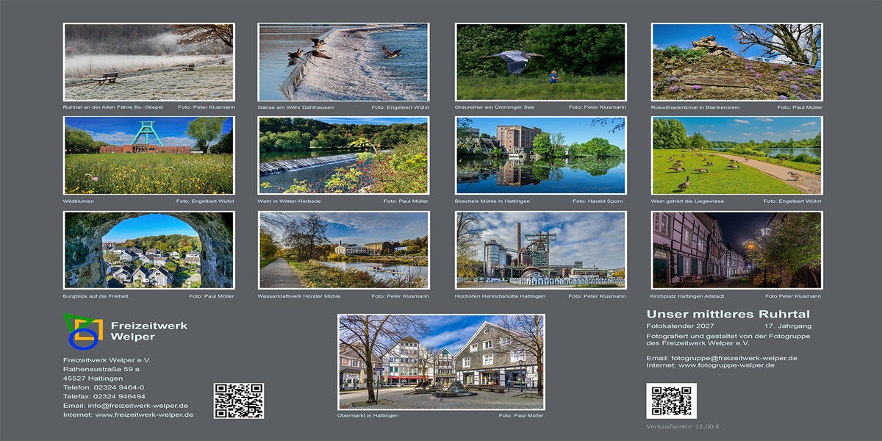The width and height of the screenshot is (882, 441).
Task: Click the QR code beside the address
Action: click(238, 401)
